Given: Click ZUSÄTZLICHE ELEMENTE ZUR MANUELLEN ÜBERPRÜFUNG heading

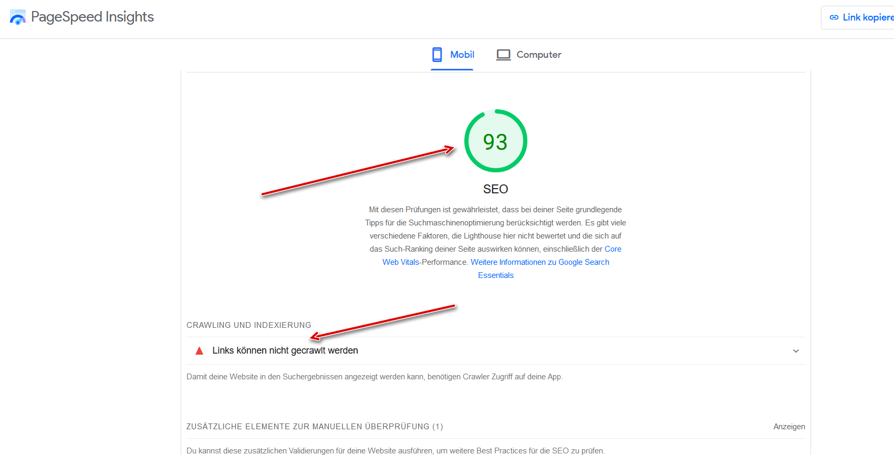Looking at the screenshot, I should pos(315,427).
